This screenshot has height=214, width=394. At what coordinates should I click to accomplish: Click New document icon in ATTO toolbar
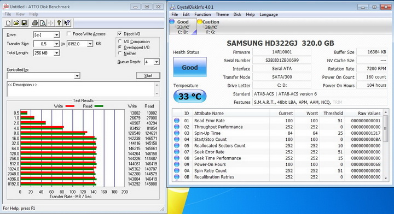[8, 23]
